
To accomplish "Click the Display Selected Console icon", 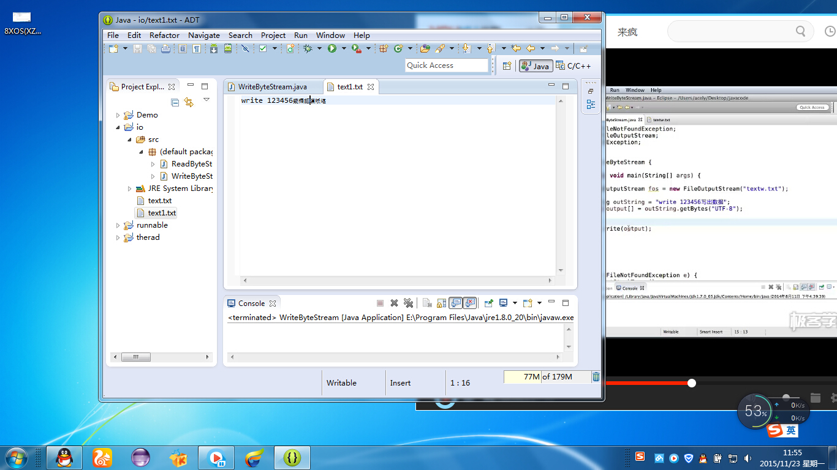I will (x=504, y=303).
